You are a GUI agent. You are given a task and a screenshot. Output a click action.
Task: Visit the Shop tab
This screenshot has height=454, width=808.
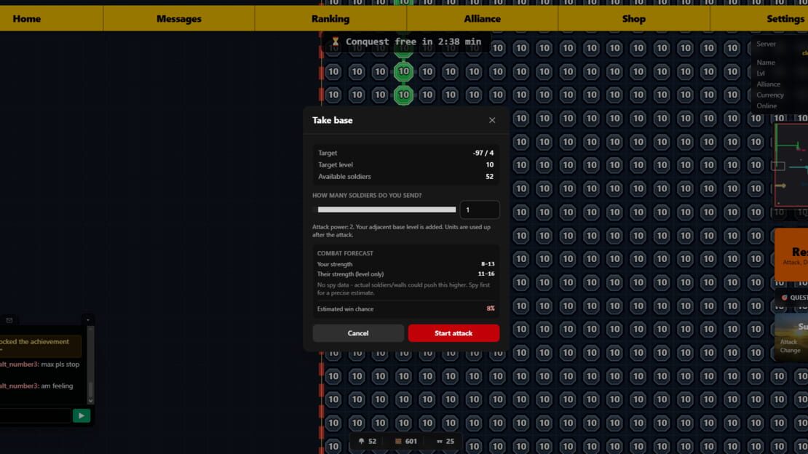(634, 18)
